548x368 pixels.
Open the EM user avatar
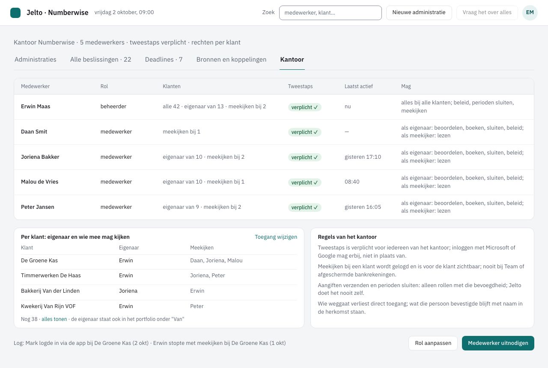pos(530,13)
